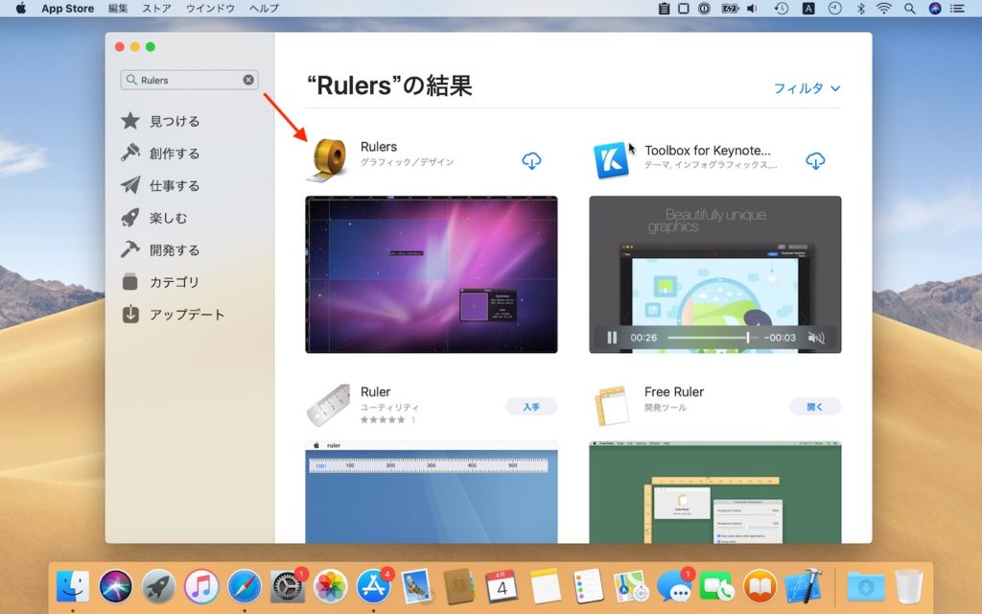This screenshot has height=614, width=982.
Task: Click the Rulers app icon with yellow tape measure
Action: pos(327,156)
